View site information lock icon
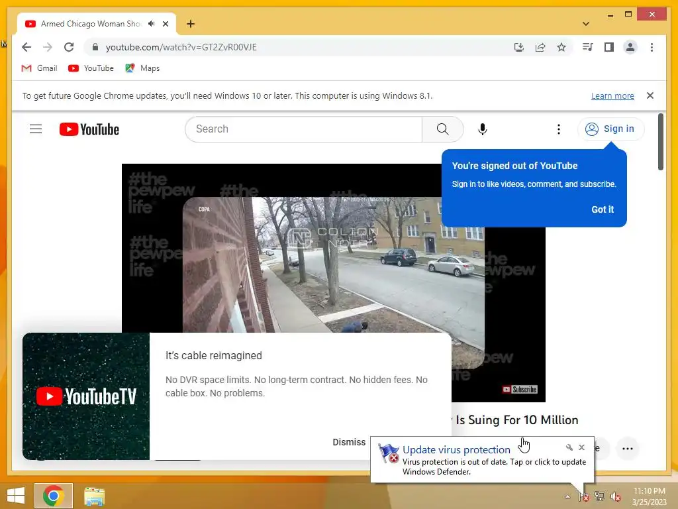The width and height of the screenshot is (678, 509). (95, 47)
